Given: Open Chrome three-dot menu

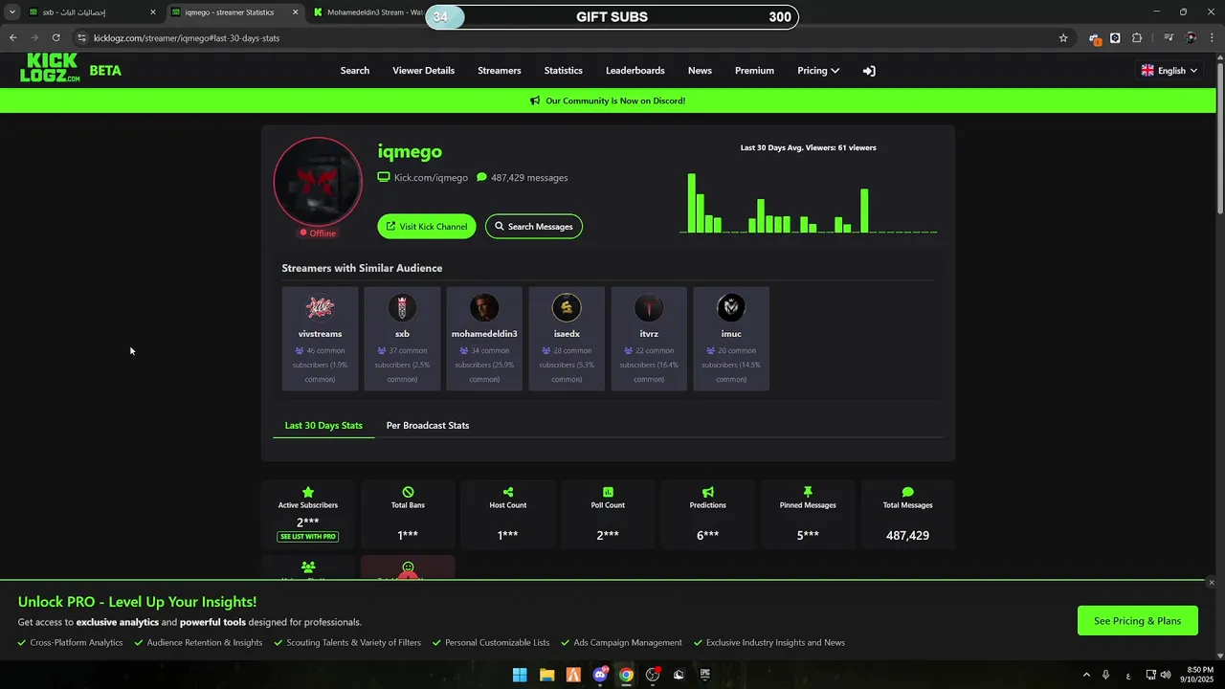Looking at the screenshot, I should pyautogui.click(x=1212, y=38).
